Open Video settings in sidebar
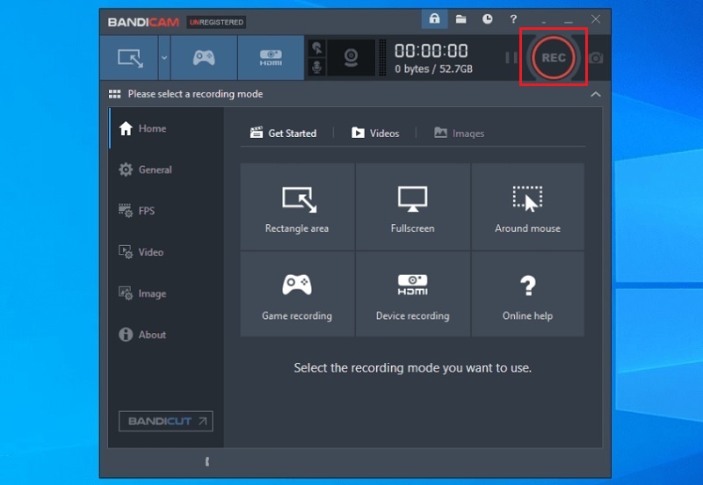 [166, 252]
